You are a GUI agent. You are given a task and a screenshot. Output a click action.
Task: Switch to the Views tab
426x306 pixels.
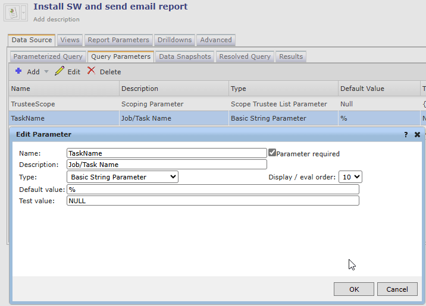[70, 40]
